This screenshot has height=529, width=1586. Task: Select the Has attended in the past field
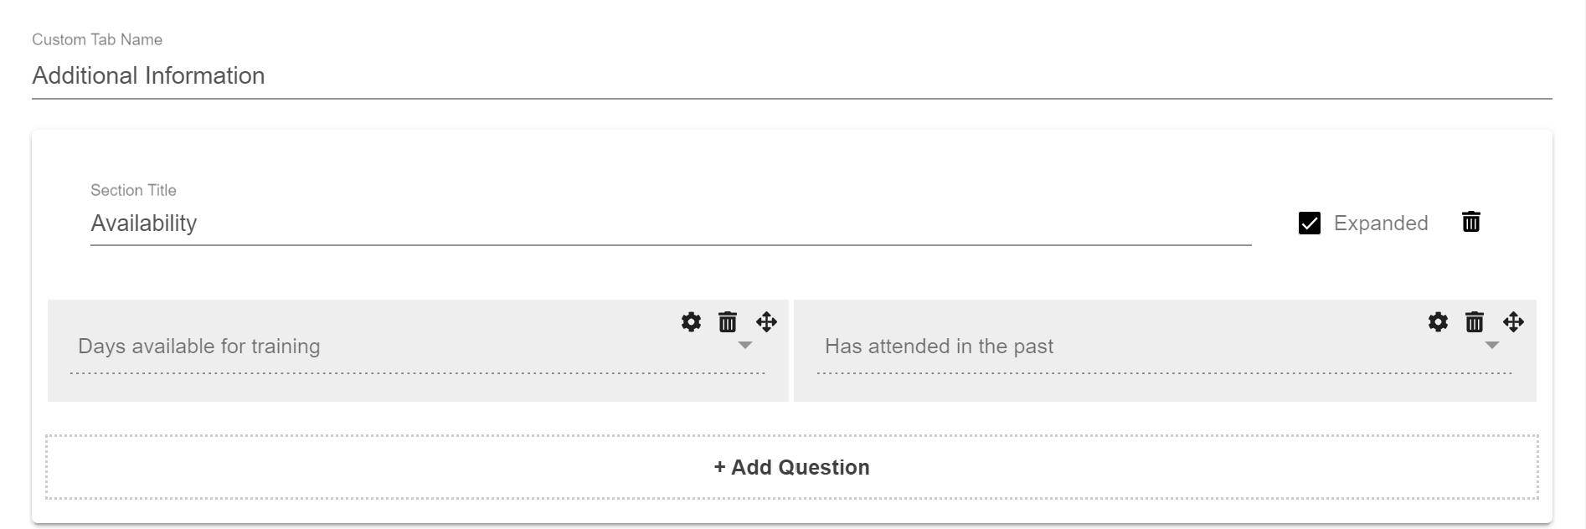click(x=1165, y=351)
